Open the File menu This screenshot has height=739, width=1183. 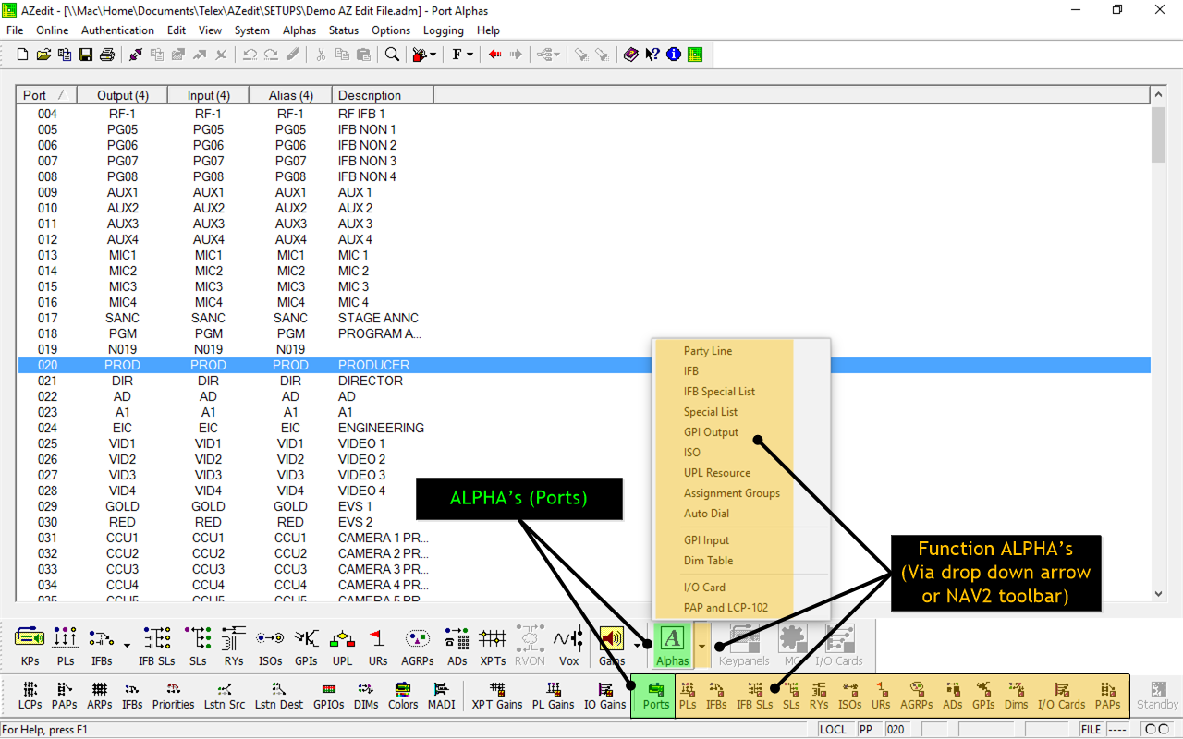coord(15,30)
